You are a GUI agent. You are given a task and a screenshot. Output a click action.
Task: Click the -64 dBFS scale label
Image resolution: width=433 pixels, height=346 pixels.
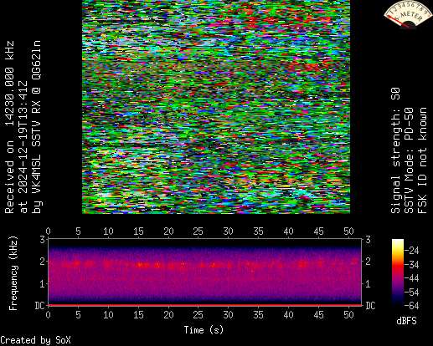click(x=412, y=306)
